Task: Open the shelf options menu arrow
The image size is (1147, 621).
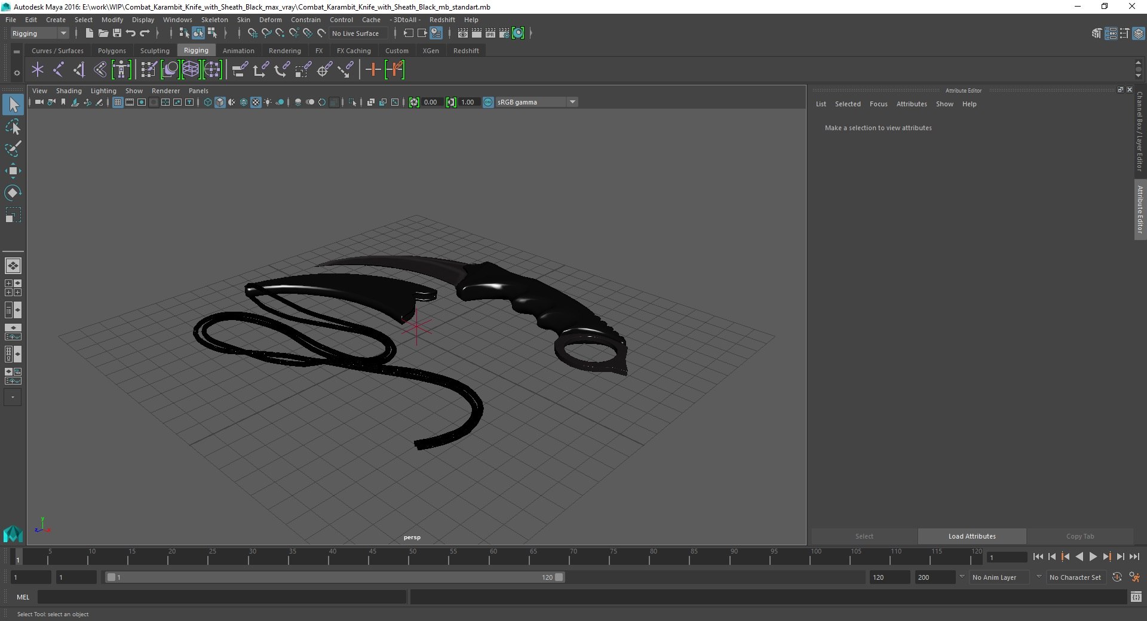Action: (x=17, y=72)
